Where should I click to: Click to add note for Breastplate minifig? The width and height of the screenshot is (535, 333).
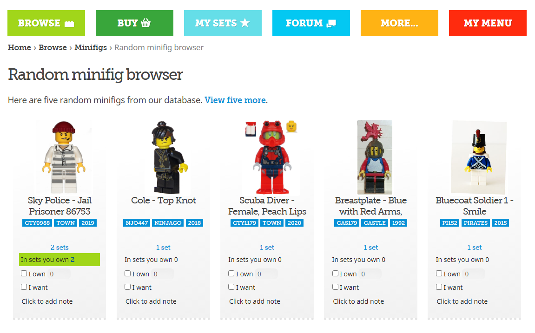(358, 301)
